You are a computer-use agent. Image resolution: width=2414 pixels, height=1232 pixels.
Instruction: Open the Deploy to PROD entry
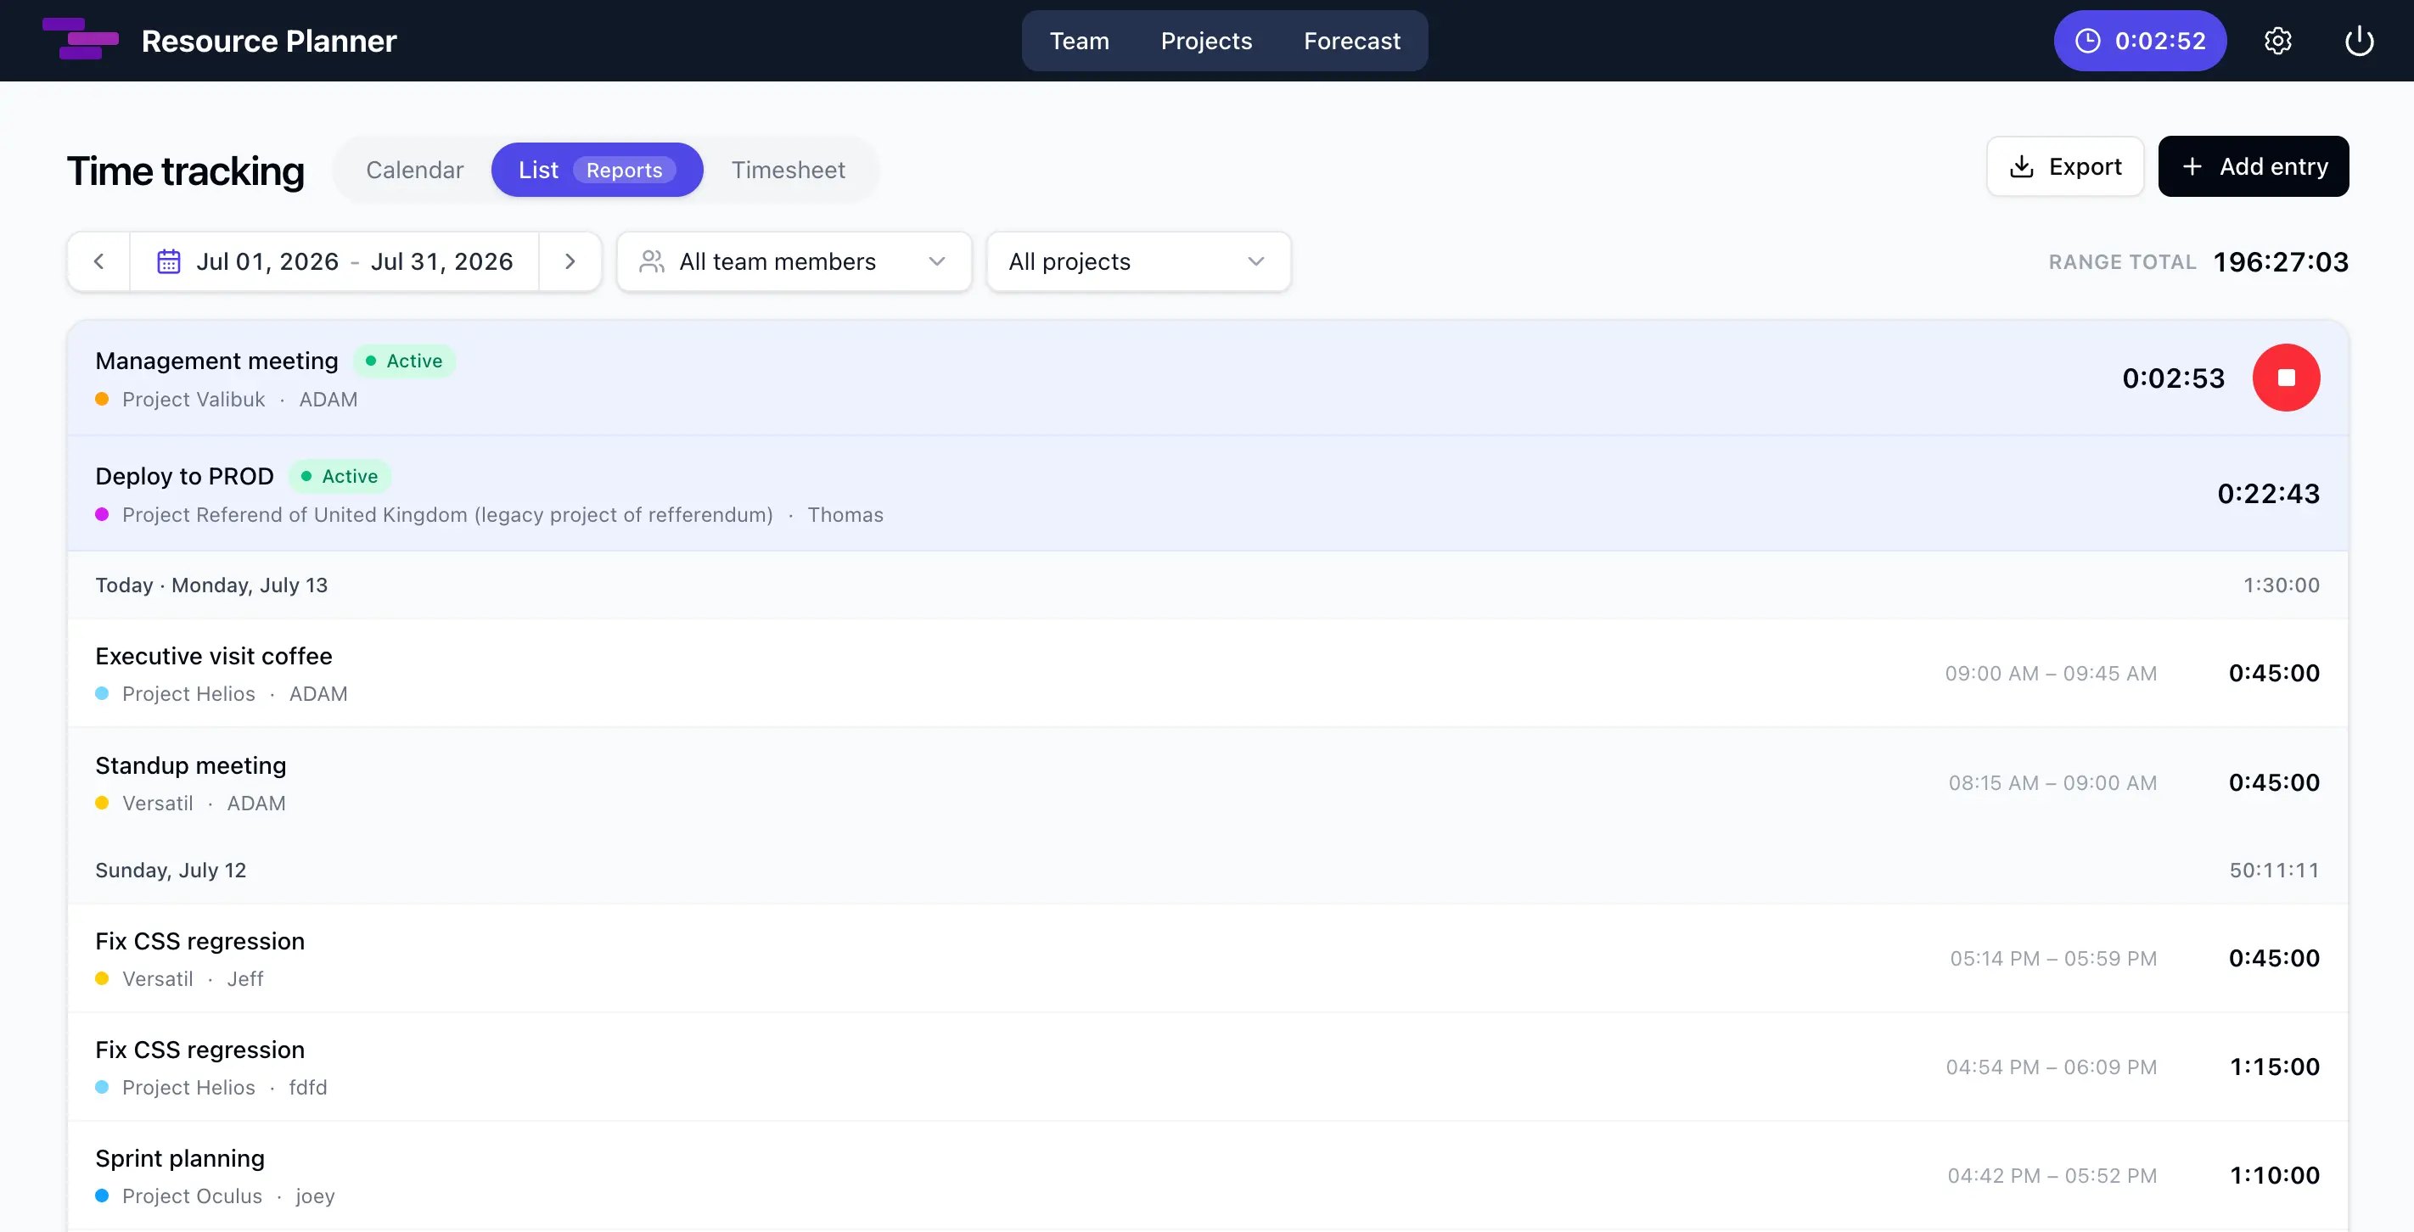[x=1207, y=494]
